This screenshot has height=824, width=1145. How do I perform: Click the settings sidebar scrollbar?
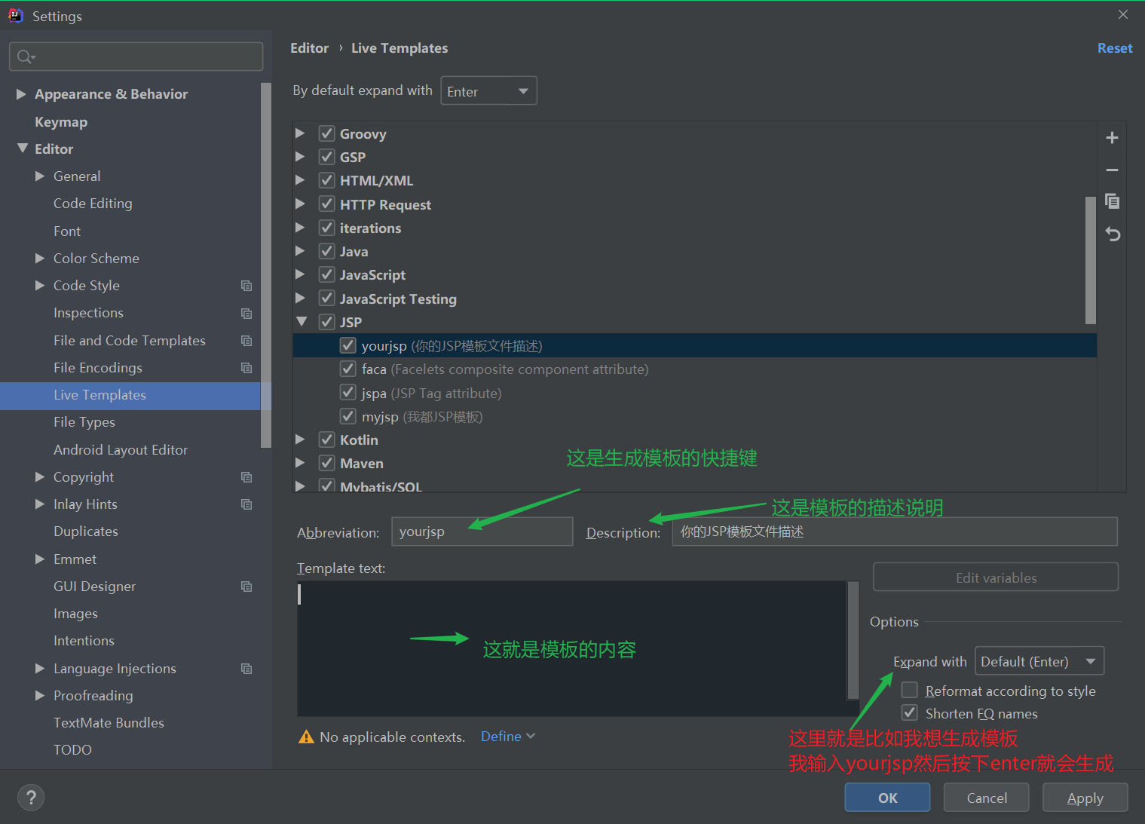click(265, 265)
